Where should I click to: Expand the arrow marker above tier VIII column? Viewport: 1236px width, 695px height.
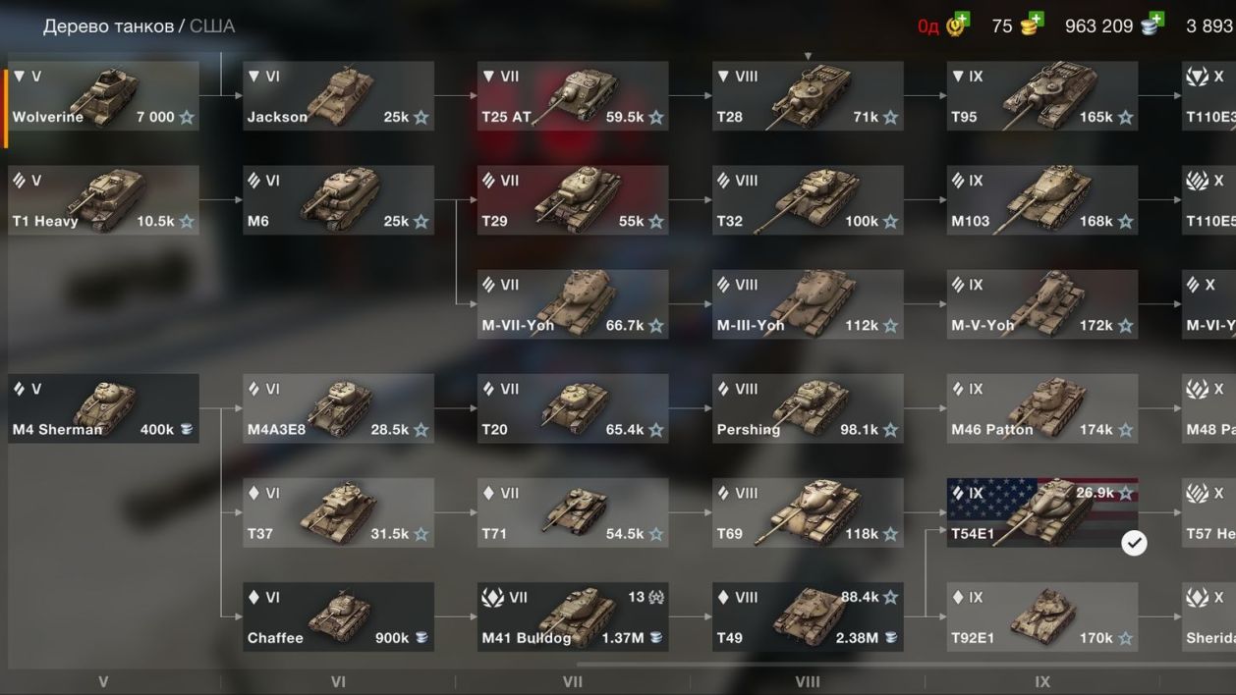(x=808, y=56)
